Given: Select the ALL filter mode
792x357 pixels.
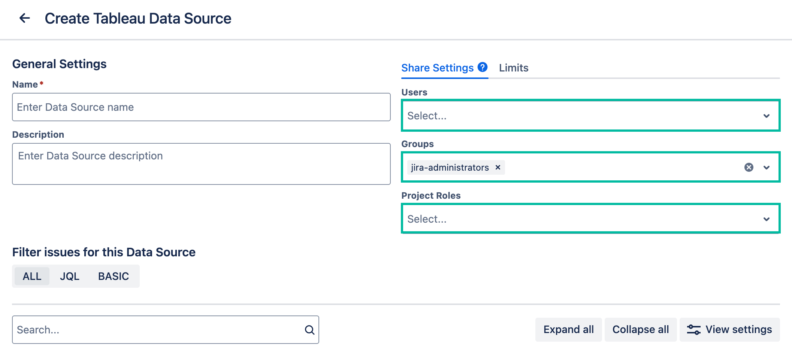Looking at the screenshot, I should tap(32, 276).
